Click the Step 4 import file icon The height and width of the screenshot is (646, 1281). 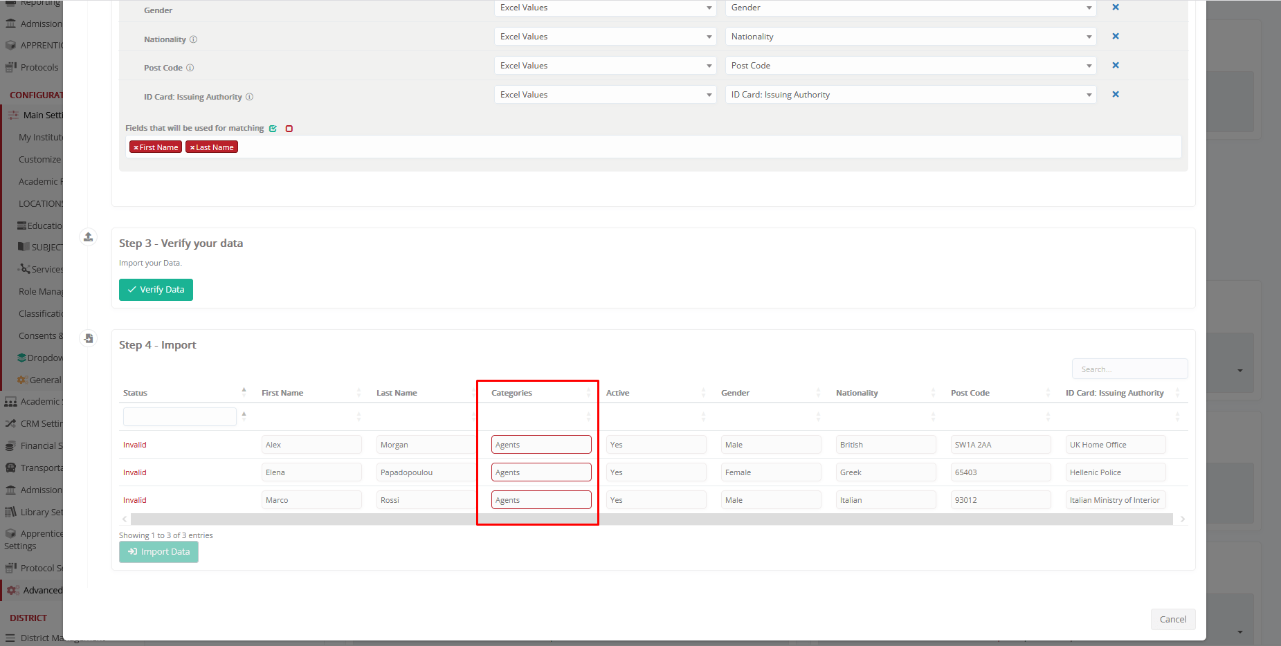pyautogui.click(x=88, y=338)
